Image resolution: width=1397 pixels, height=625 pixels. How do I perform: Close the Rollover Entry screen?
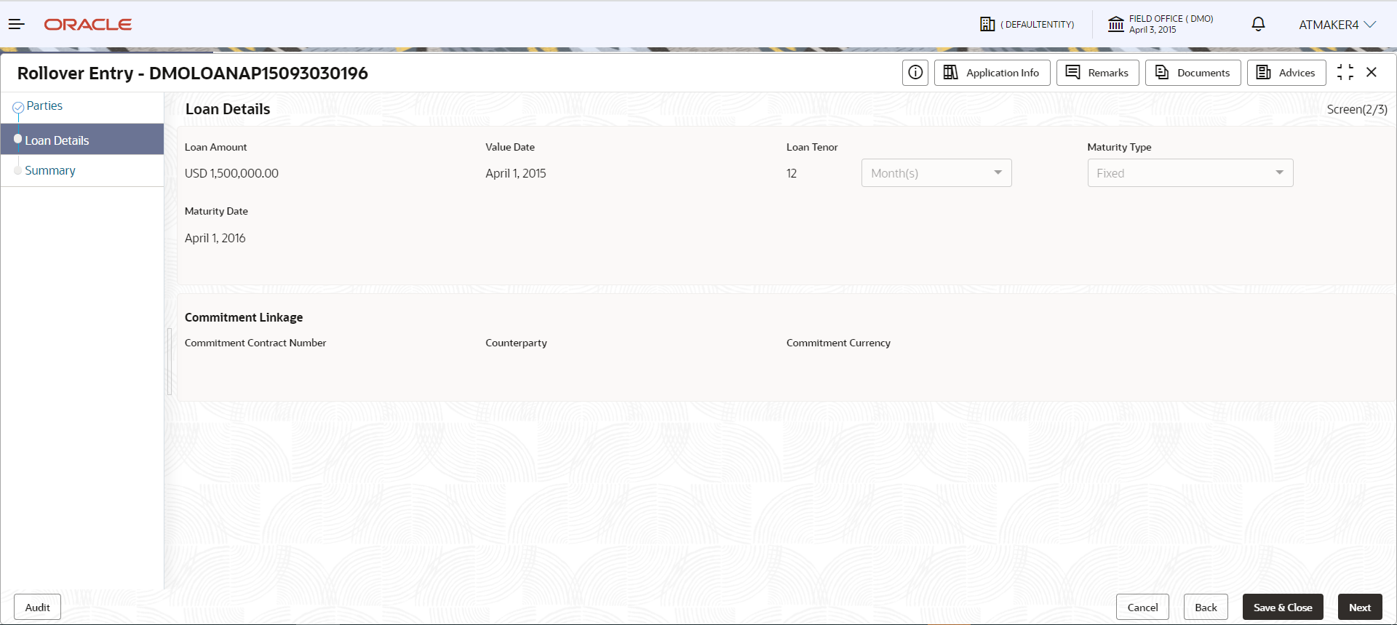pyautogui.click(x=1372, y=72)
